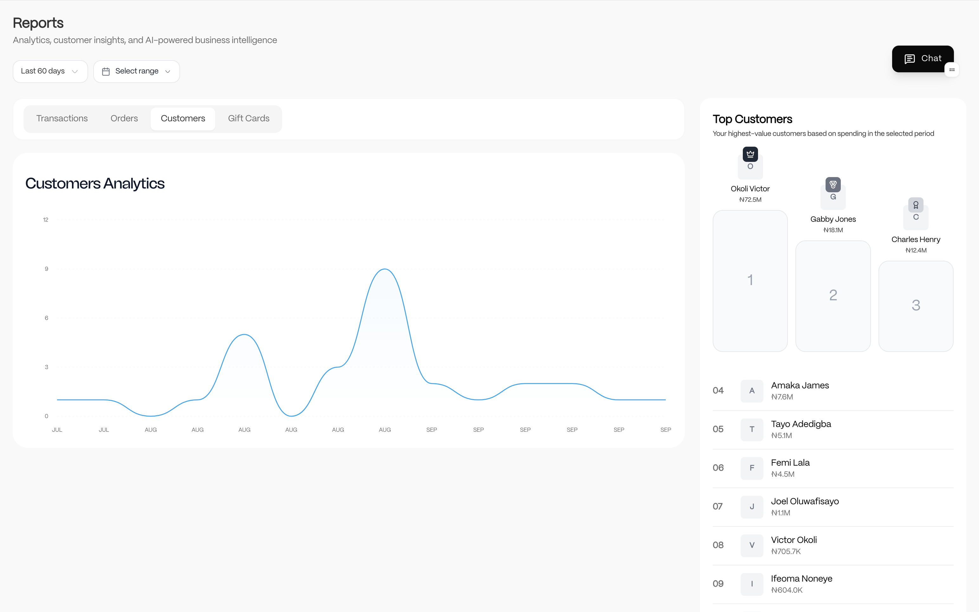Click the Gabby Jones name label

[x=833, y=219]
